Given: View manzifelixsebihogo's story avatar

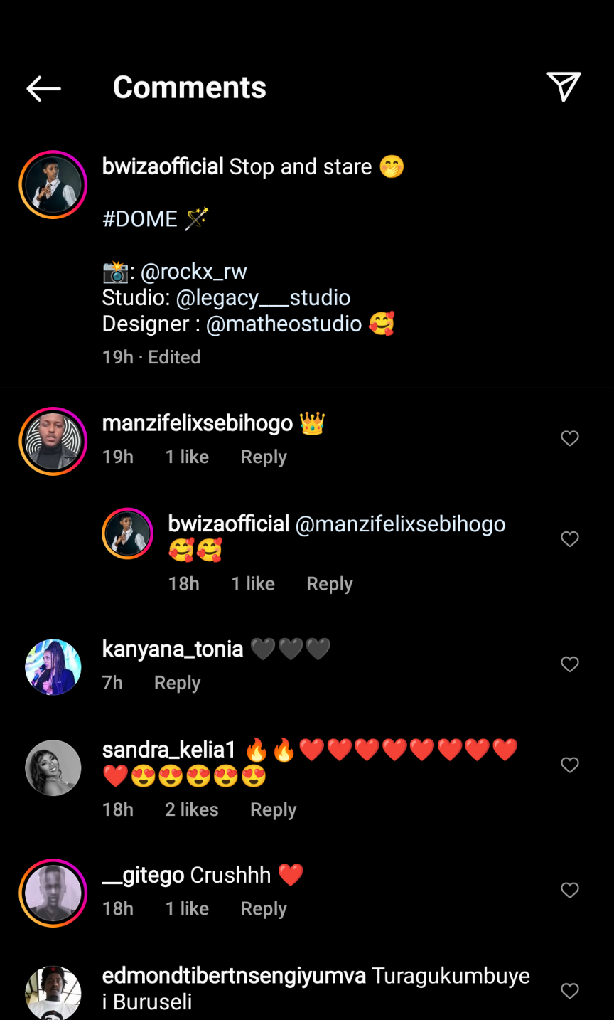Looking at the screenshot, I should tap(53, 441).
